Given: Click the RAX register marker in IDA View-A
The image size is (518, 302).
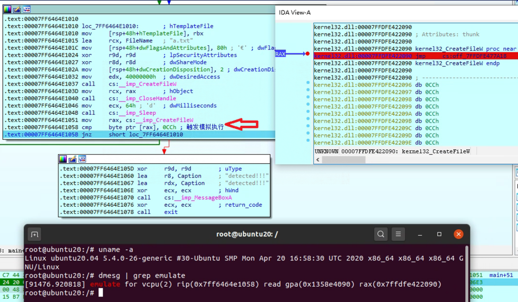Looking at the screenshot, I should click(x=280, y=54).
